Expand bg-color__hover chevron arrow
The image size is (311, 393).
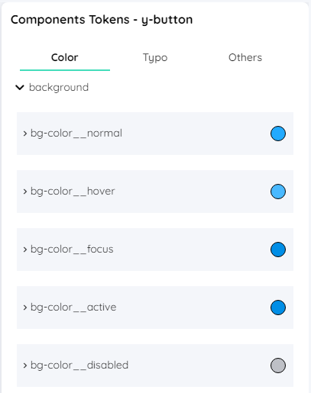[25, 192]
